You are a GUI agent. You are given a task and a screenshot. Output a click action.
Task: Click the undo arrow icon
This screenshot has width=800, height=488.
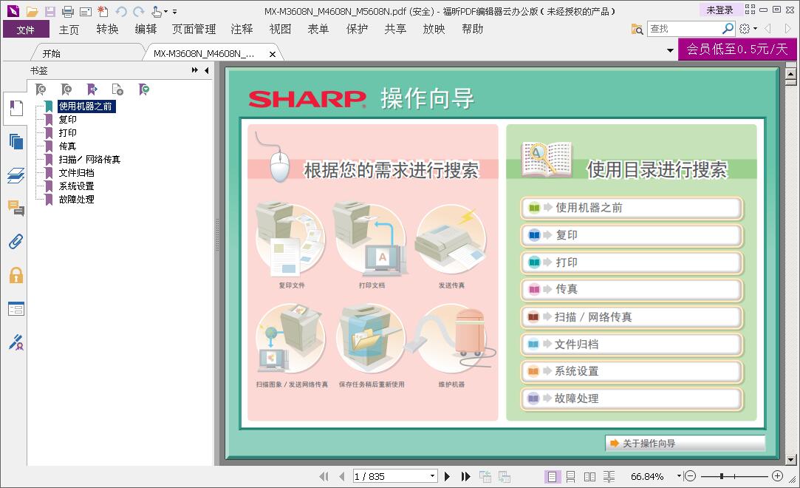coord(121,11)
